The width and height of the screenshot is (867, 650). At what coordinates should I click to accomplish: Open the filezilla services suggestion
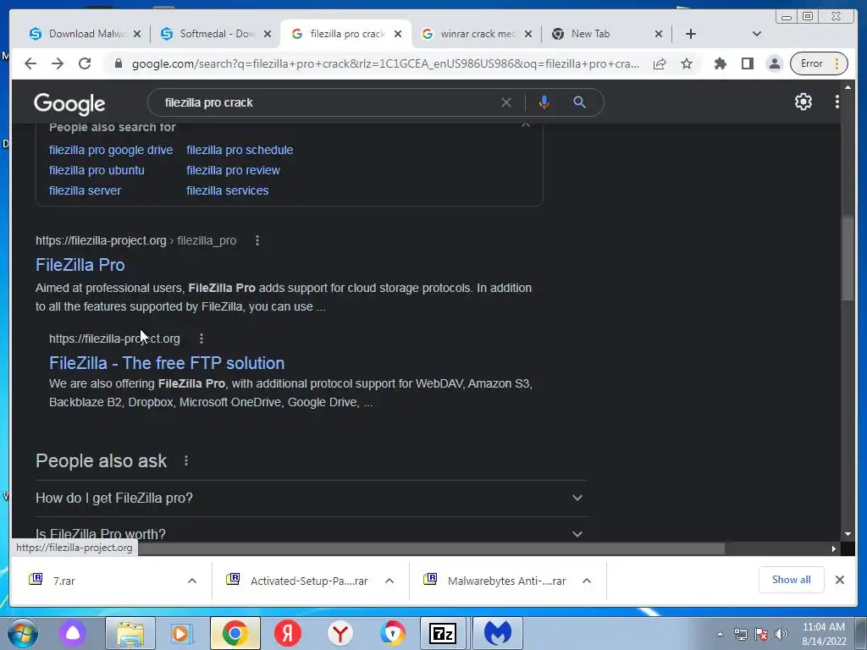pyautogui.click(x=227, y=190)
